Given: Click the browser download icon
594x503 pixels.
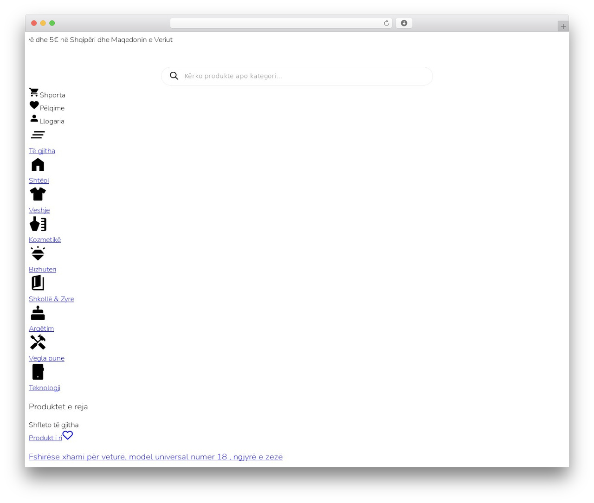Looking at the screenshot, I should tap(404, 23).
